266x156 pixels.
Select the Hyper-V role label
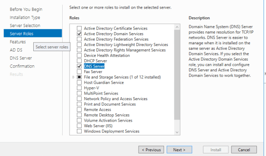coord(92,88)
